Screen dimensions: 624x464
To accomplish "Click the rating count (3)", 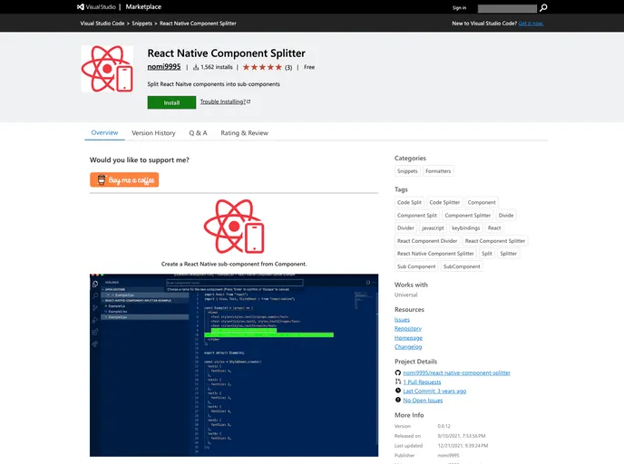I will (x=288, y=68).
